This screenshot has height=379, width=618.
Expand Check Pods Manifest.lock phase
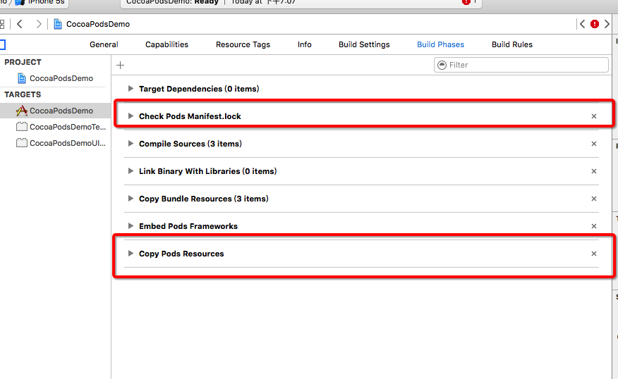[131, 116]
